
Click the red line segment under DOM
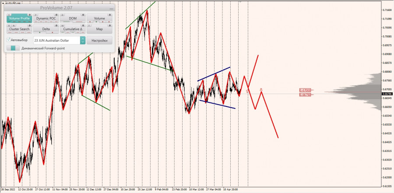pyautogui.click(x=79, y=21)
